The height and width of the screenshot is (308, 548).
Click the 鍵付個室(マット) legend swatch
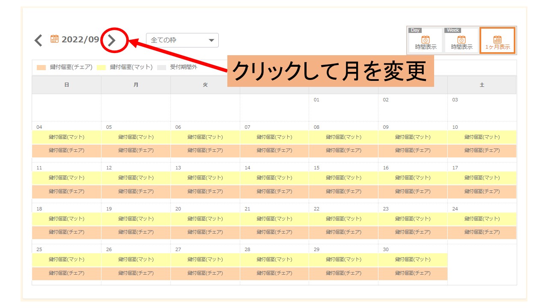coord(101,67)
